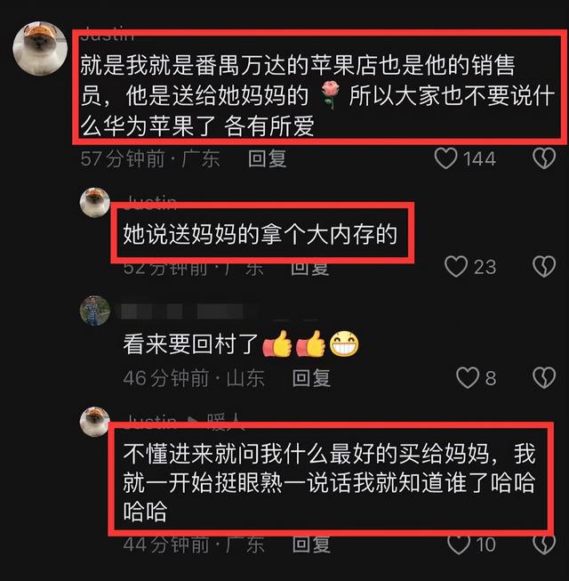The image size is (569, 581).
Task: Like the 看来要回村了 comment
Action: pos(468,377)
